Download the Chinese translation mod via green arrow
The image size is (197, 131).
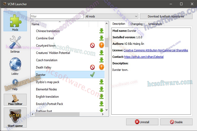[102, 31]
